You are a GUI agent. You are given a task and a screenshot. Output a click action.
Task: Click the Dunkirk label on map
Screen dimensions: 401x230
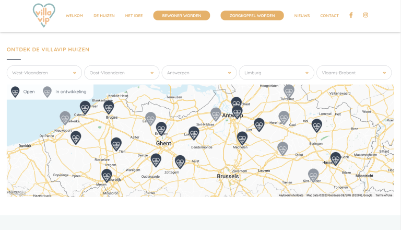pos(25,146)
